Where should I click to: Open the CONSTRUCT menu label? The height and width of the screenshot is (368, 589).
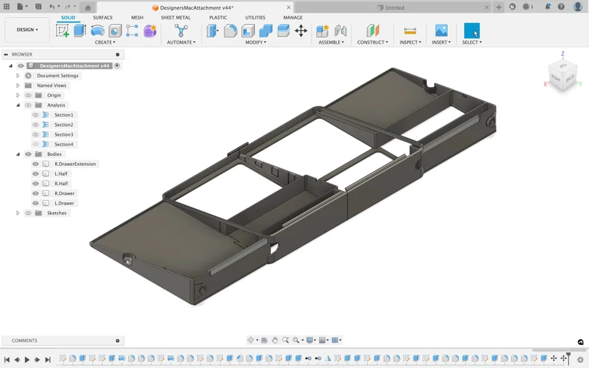pyautogui.click(x=373, y=42)
